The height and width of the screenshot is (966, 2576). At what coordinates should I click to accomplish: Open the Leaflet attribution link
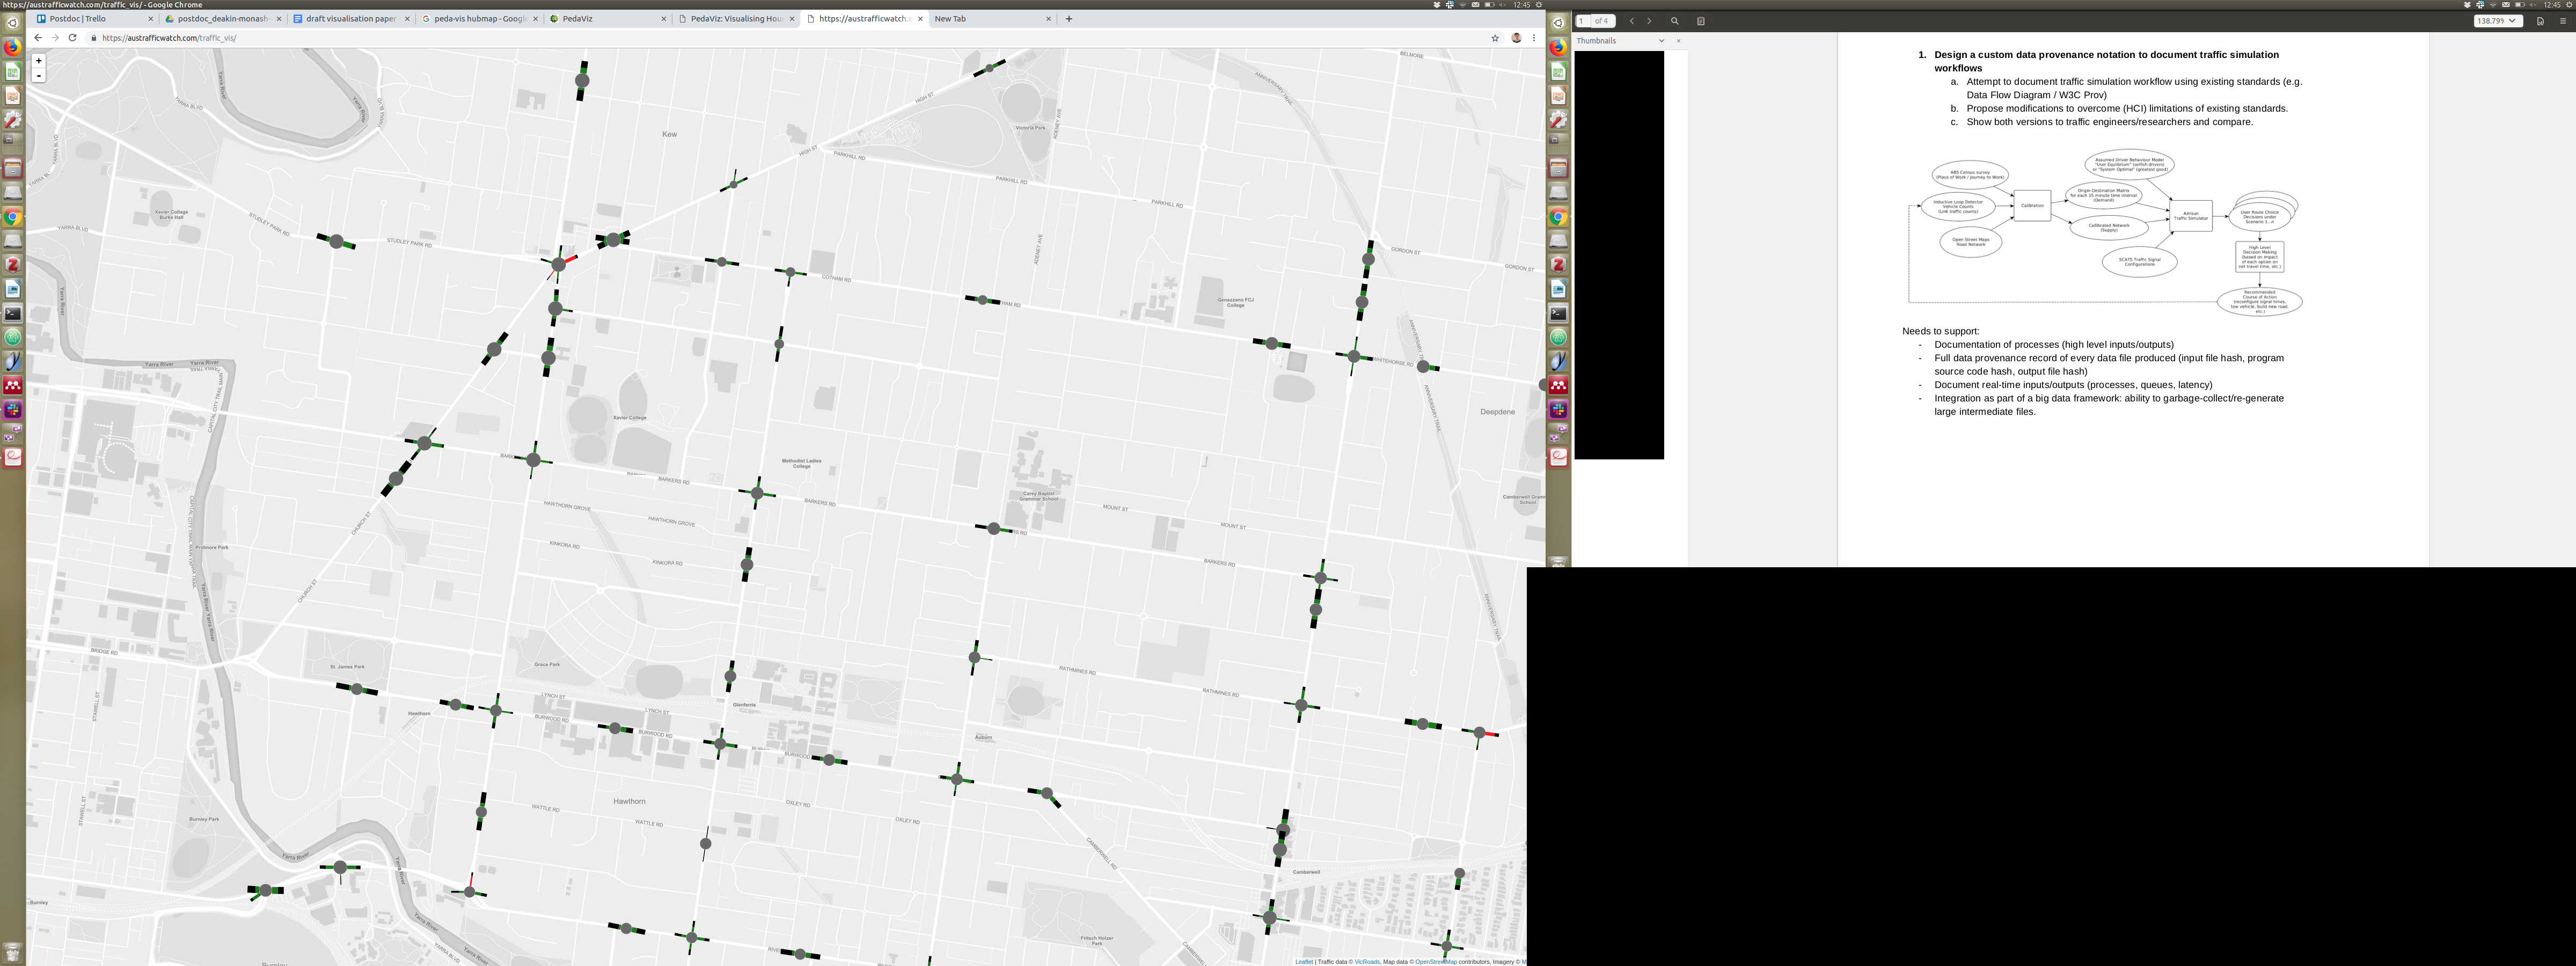point(1304,962)
